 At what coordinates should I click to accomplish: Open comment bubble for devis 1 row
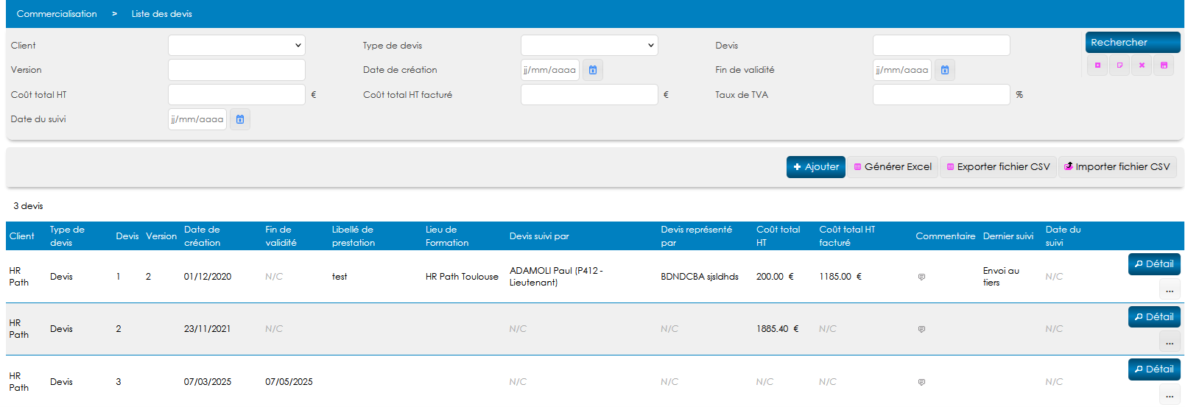click(x=921, y=277)
